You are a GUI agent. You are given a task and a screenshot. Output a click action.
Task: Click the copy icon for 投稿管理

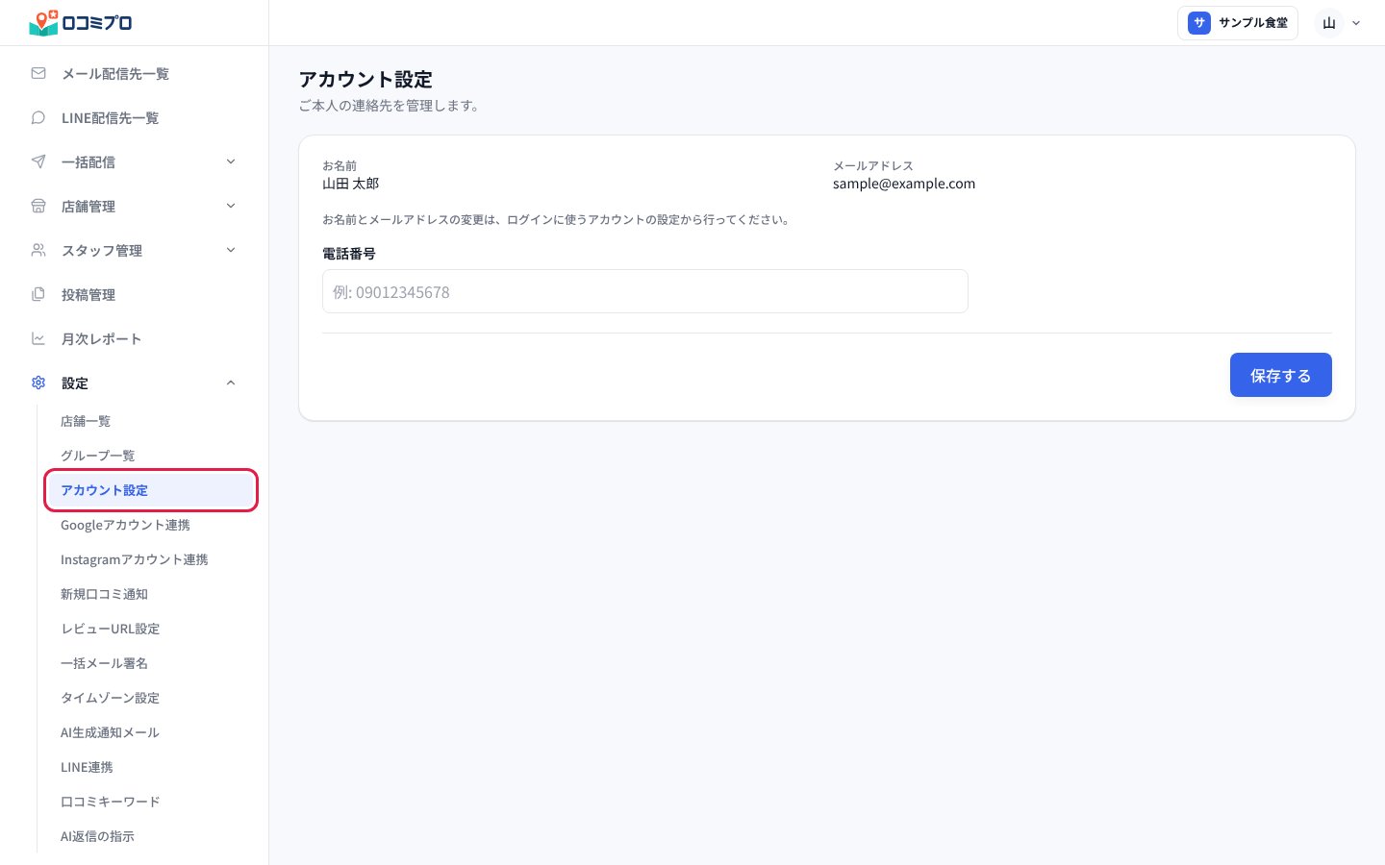(38, 294)
